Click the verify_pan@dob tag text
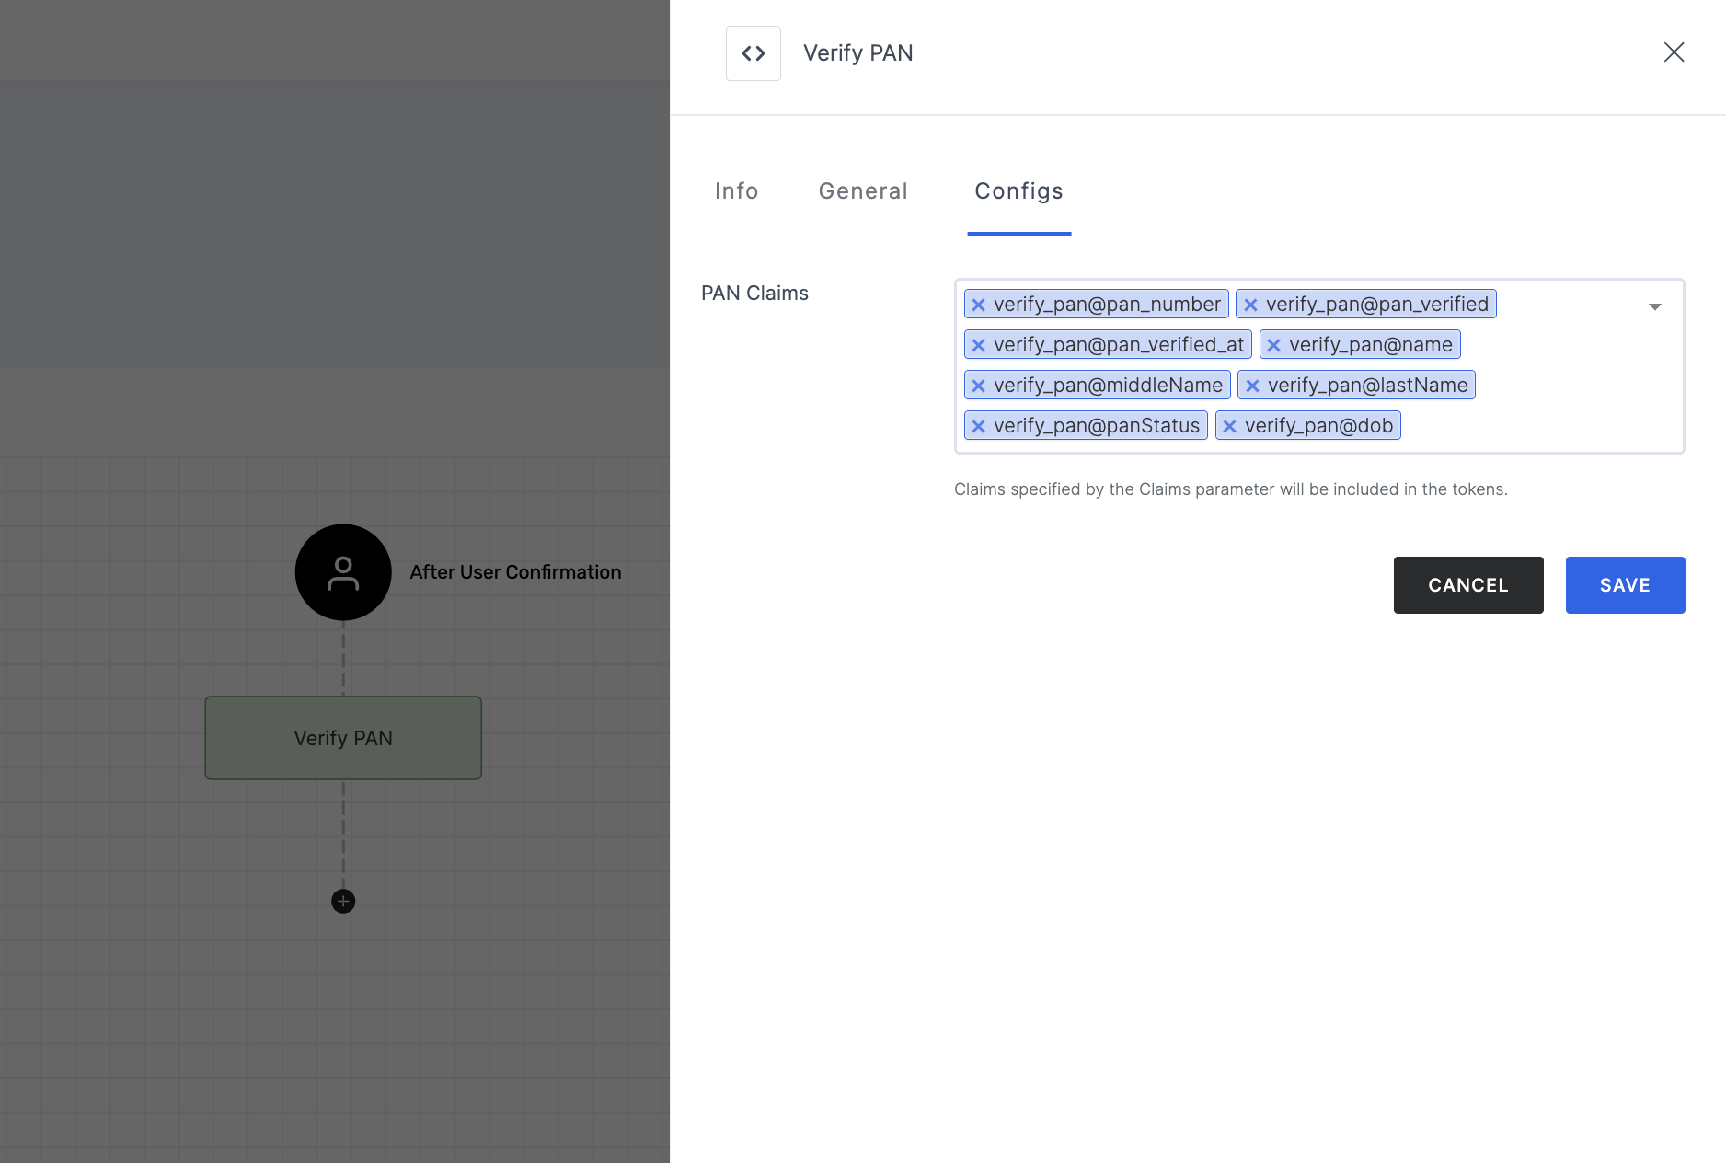Image resolution: width=1726 pixels, height=1163 pixels. (1318, 426)
